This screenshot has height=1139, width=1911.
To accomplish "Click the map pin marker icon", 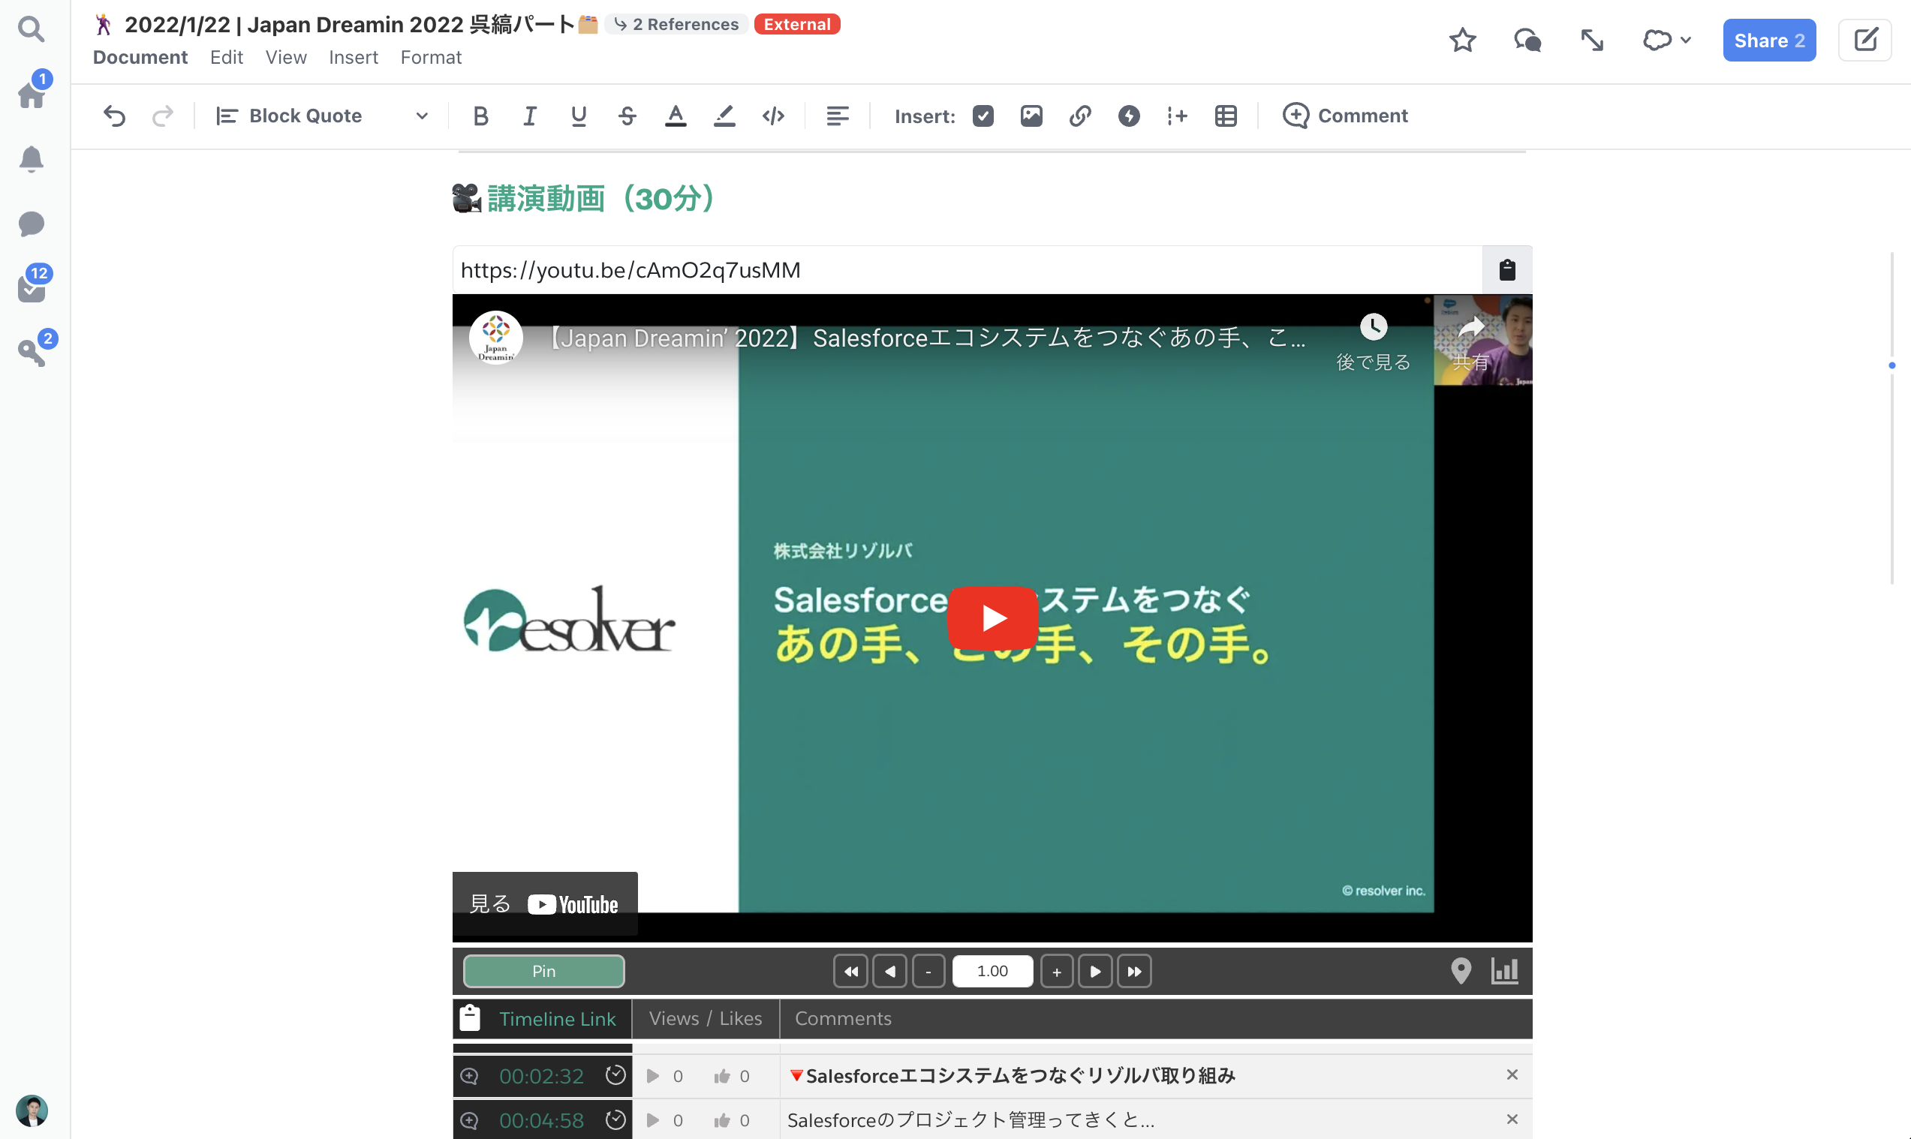I will [1461, 971].
